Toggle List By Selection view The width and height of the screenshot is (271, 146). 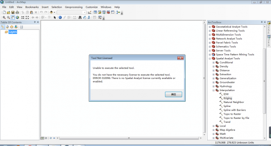(x=16, y=27)
